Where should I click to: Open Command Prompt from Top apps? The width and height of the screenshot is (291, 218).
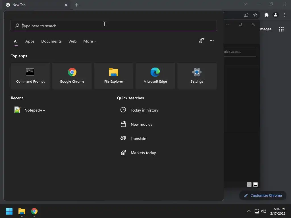[30, 76]
